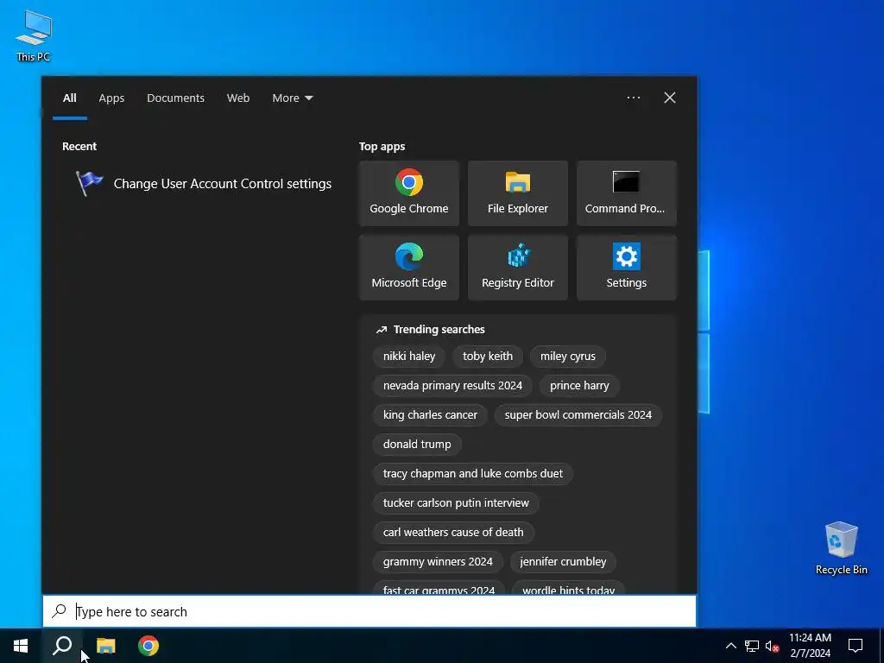884x663 pixels.
Task: Launch Registry Editor tile
Action: click(x=518, y=268)
